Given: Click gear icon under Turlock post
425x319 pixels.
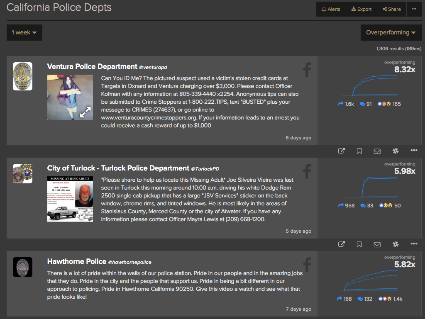Looking at the screenshot, I should click(396, 244).
